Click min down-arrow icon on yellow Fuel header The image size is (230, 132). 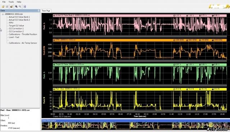click(200, 89)
